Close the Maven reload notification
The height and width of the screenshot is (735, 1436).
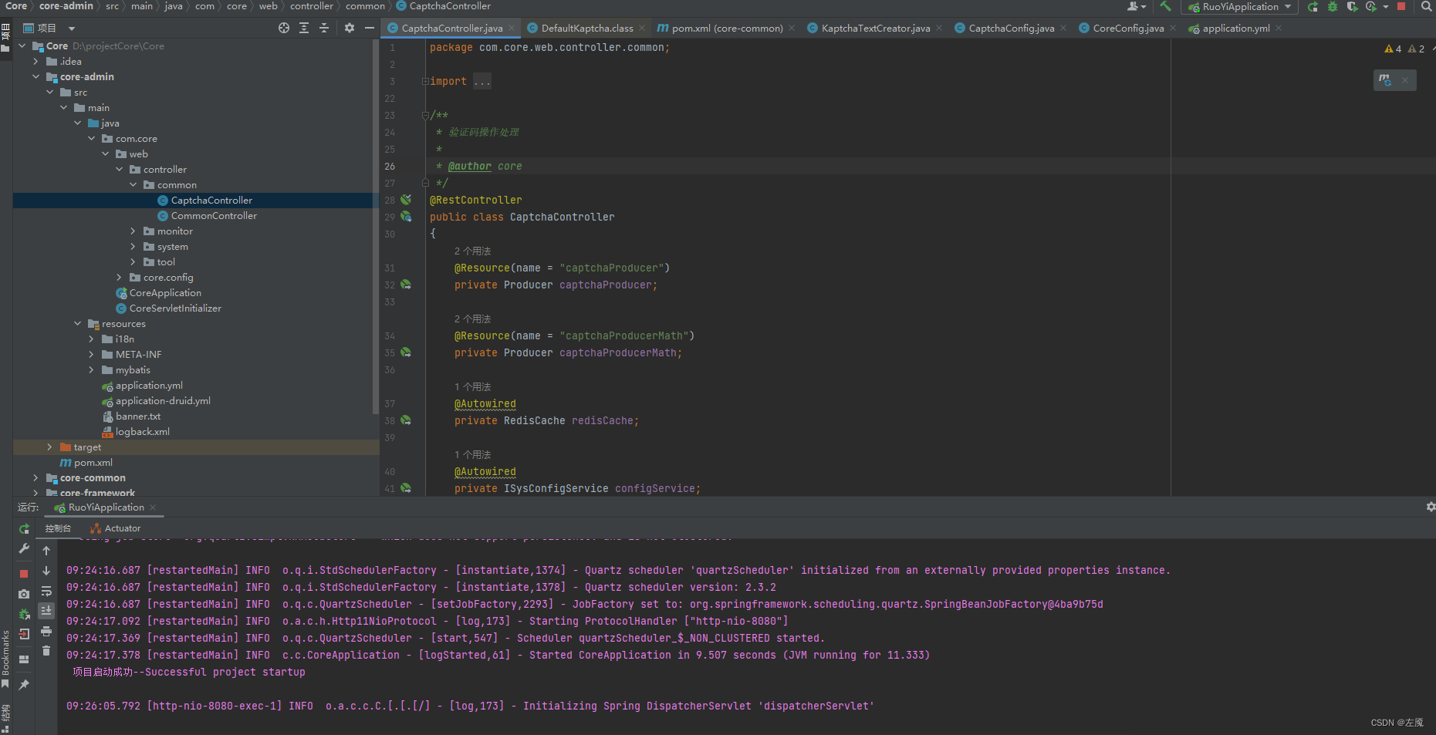click(1405, 79)
